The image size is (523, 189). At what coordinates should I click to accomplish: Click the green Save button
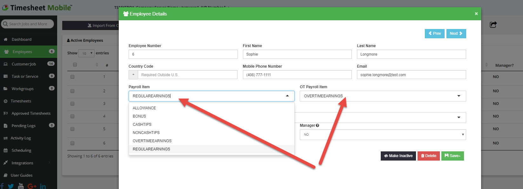click(x=453, y=156)
